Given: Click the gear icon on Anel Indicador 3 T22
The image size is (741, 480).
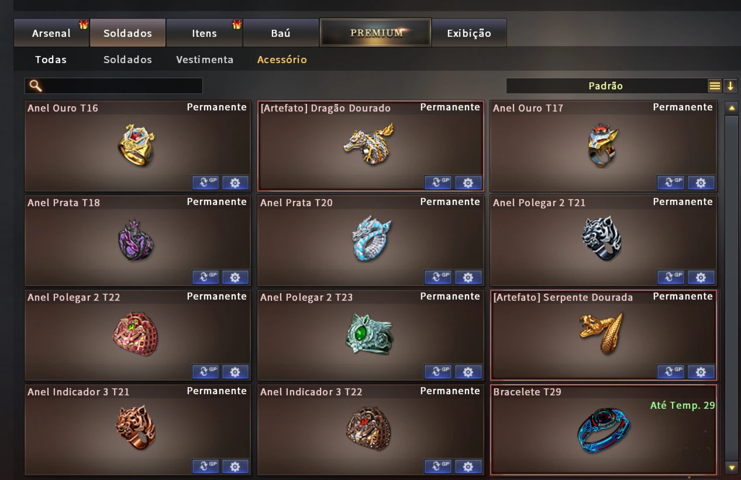Looking at the screenshot, I should (x=468, y=466).
